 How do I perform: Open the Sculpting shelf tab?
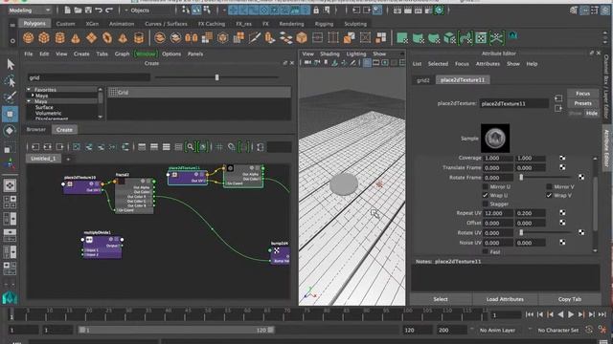(355, 24)
